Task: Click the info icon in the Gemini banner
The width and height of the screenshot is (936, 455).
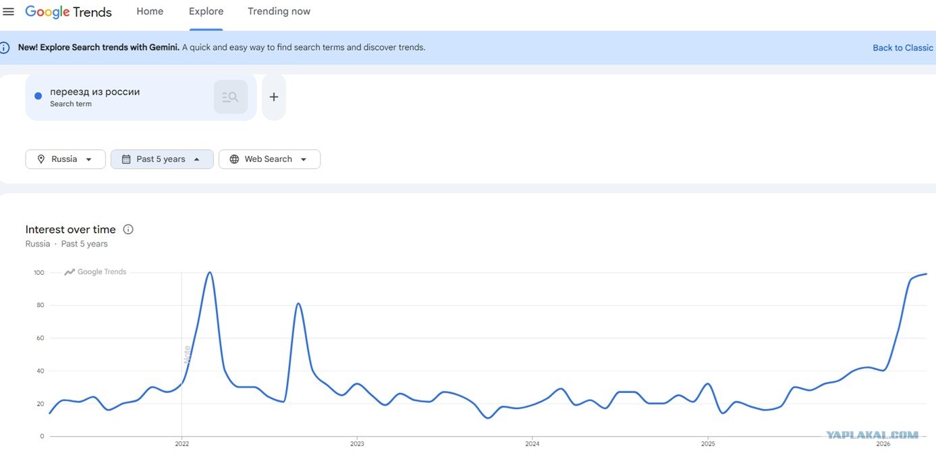Action: [x=5, y=47]
